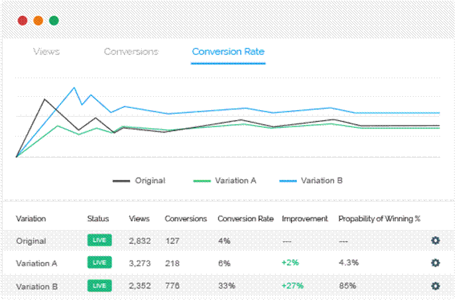The width and height of the screenshot is (456, 301).
Task: Click the green maximize window dot
Action: [54, 21]
